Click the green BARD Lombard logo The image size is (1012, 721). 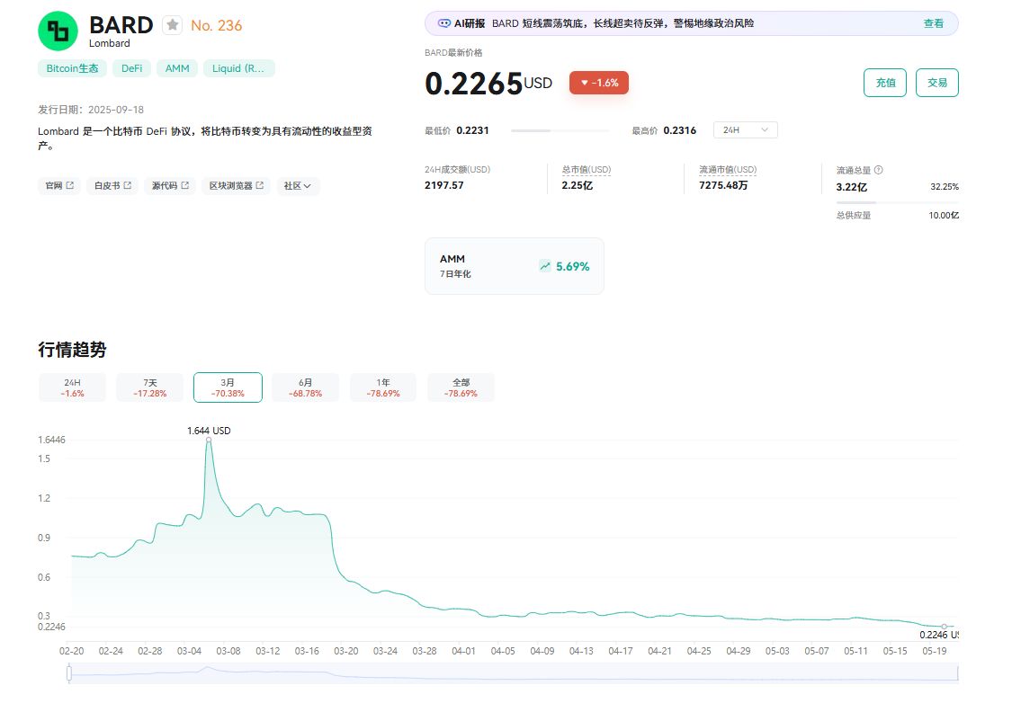[58, 31]
